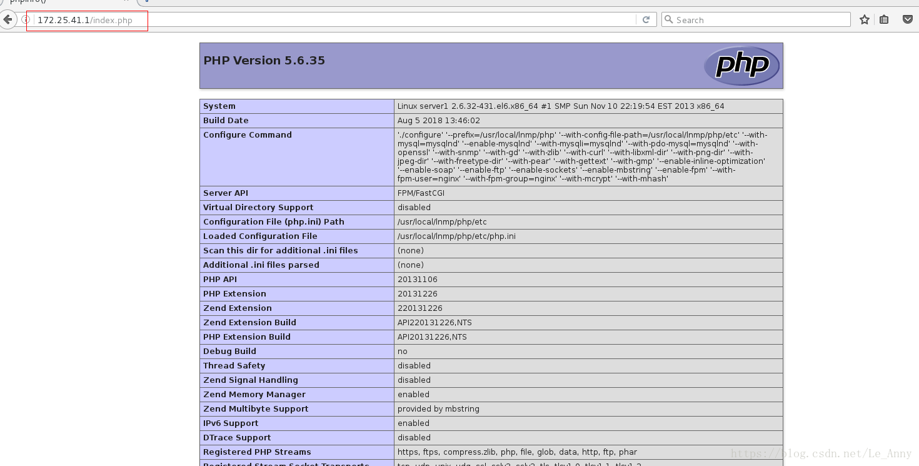Image resolution: width=919 pixels, height=466 pixels.
Task: Select the 'Registered PHP Streams' label
Action: pyautogui.click(x=257, y=452)
